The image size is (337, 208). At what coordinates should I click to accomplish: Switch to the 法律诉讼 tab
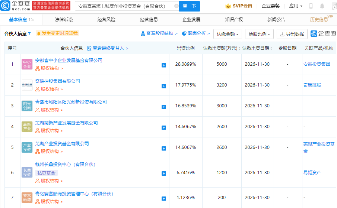point(64,20)
